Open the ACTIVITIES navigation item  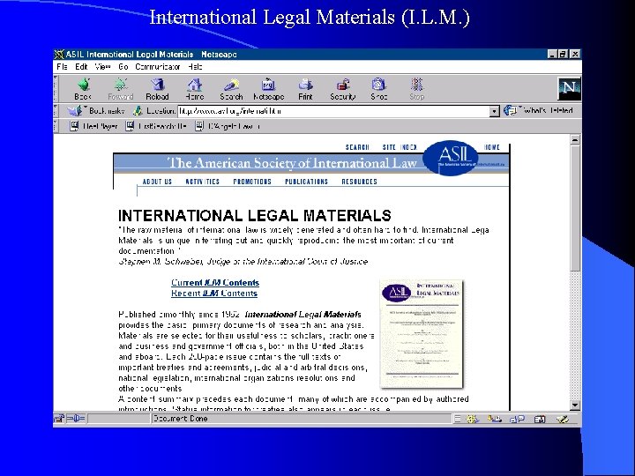point(203,182)
